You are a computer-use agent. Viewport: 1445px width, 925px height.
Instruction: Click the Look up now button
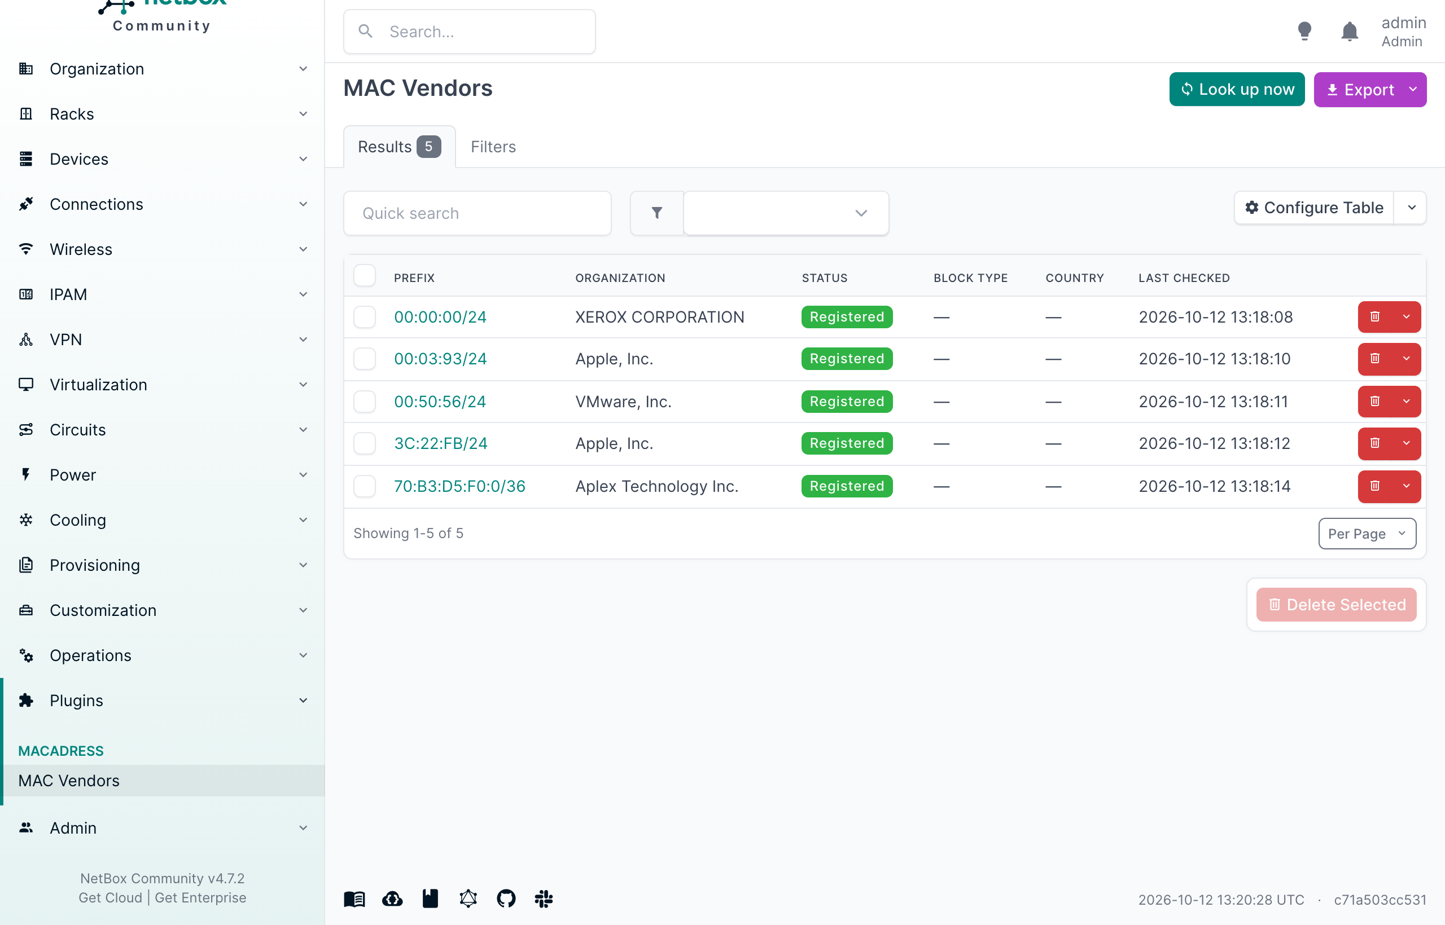1236,90
